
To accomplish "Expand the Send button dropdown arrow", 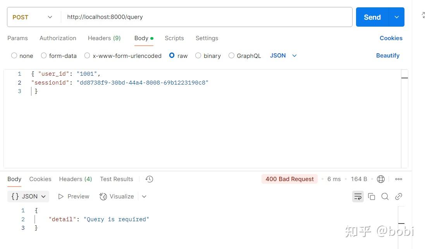I will tap(396, 17).
